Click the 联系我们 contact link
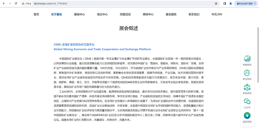Image resolution: width=259 pixels, height=131 pixels. tap(194, 15)
